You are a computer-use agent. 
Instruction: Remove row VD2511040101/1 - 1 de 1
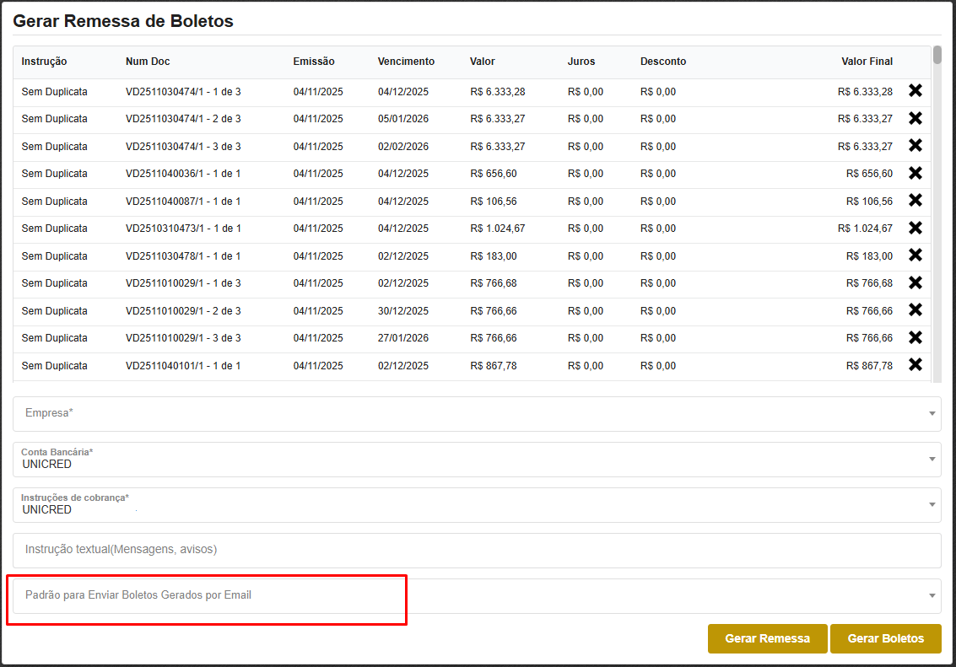pyautogui.click(x=915, y=365)
